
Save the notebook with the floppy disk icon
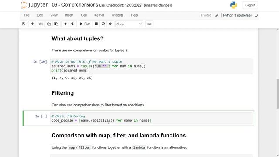pyautogui.click(x=24, y=24)
